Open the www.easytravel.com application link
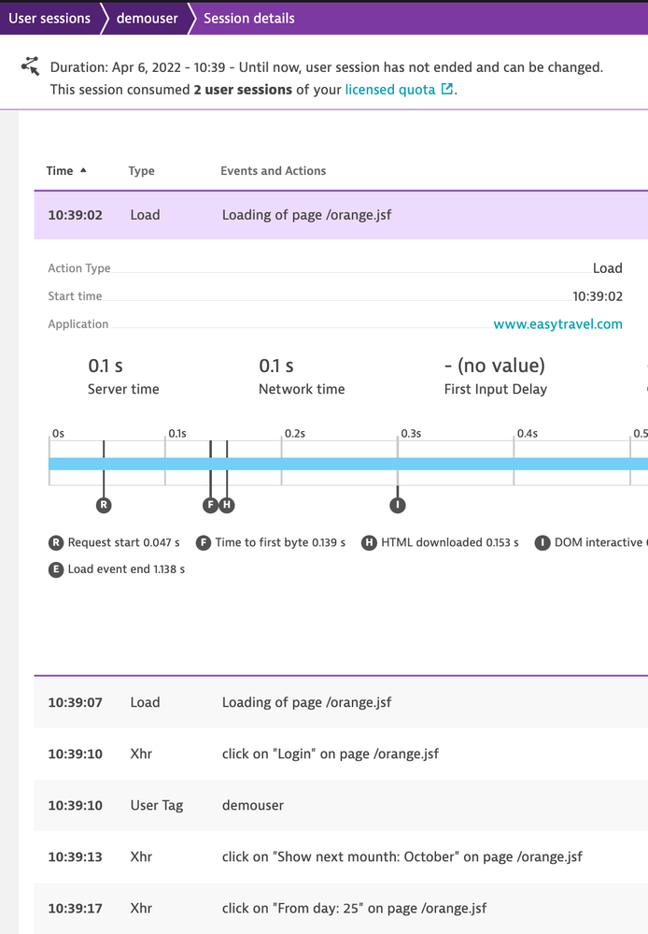Image resolution: width=648 pixels, height=934 pixels. [557, 324]
